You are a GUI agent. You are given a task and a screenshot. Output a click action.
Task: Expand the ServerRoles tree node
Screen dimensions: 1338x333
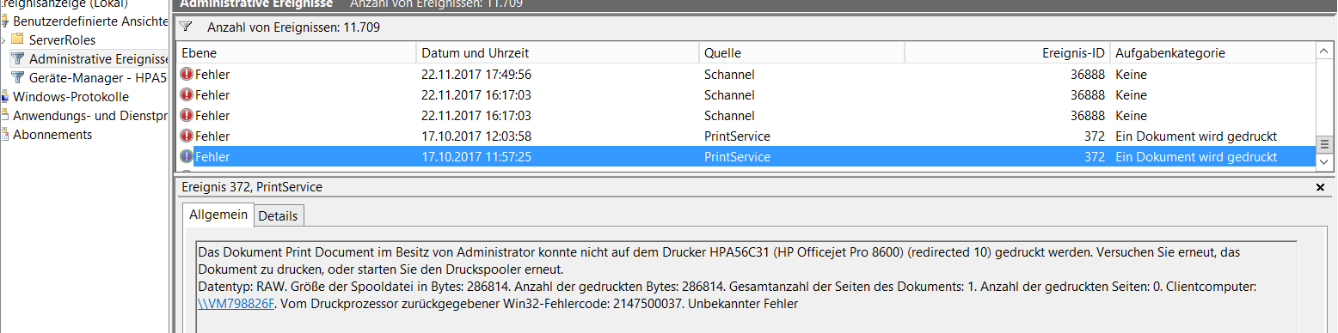pos(4,40)
